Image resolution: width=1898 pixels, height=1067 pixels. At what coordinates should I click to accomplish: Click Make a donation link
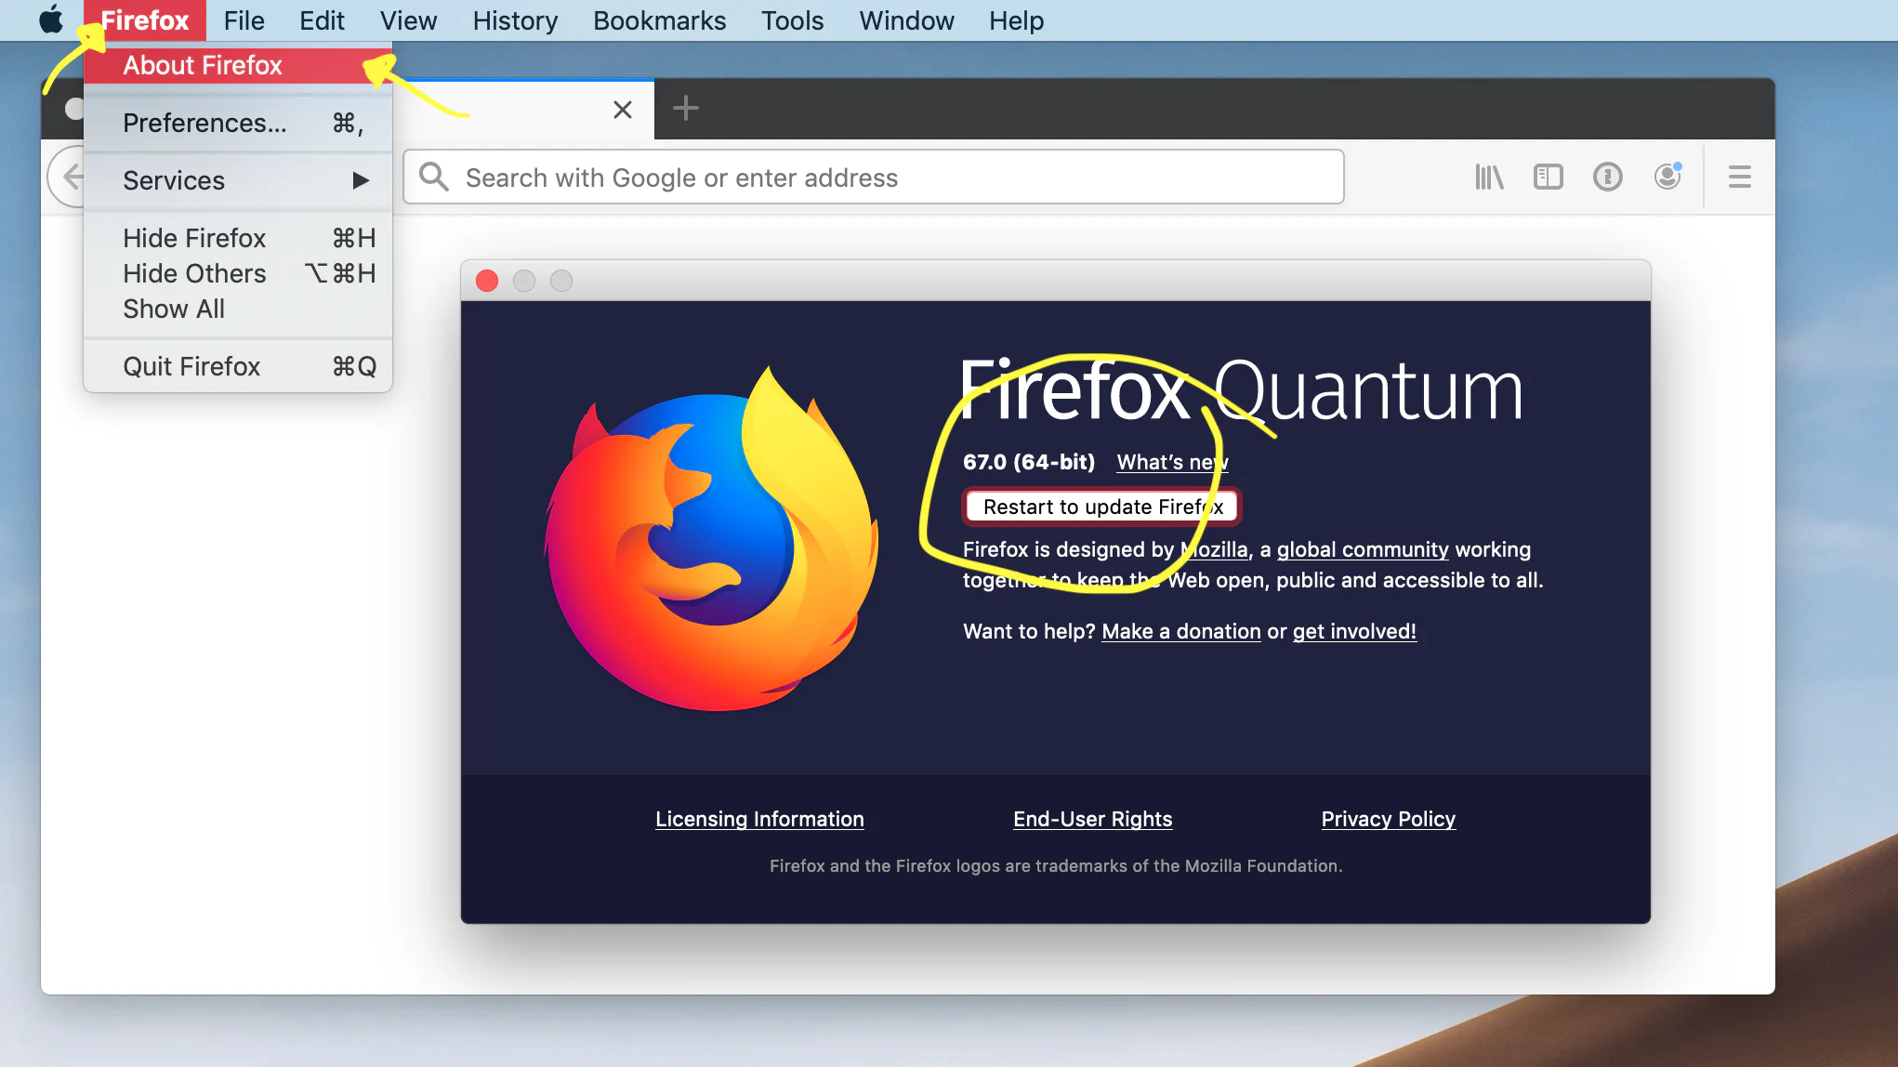(x=1181, y=631)
